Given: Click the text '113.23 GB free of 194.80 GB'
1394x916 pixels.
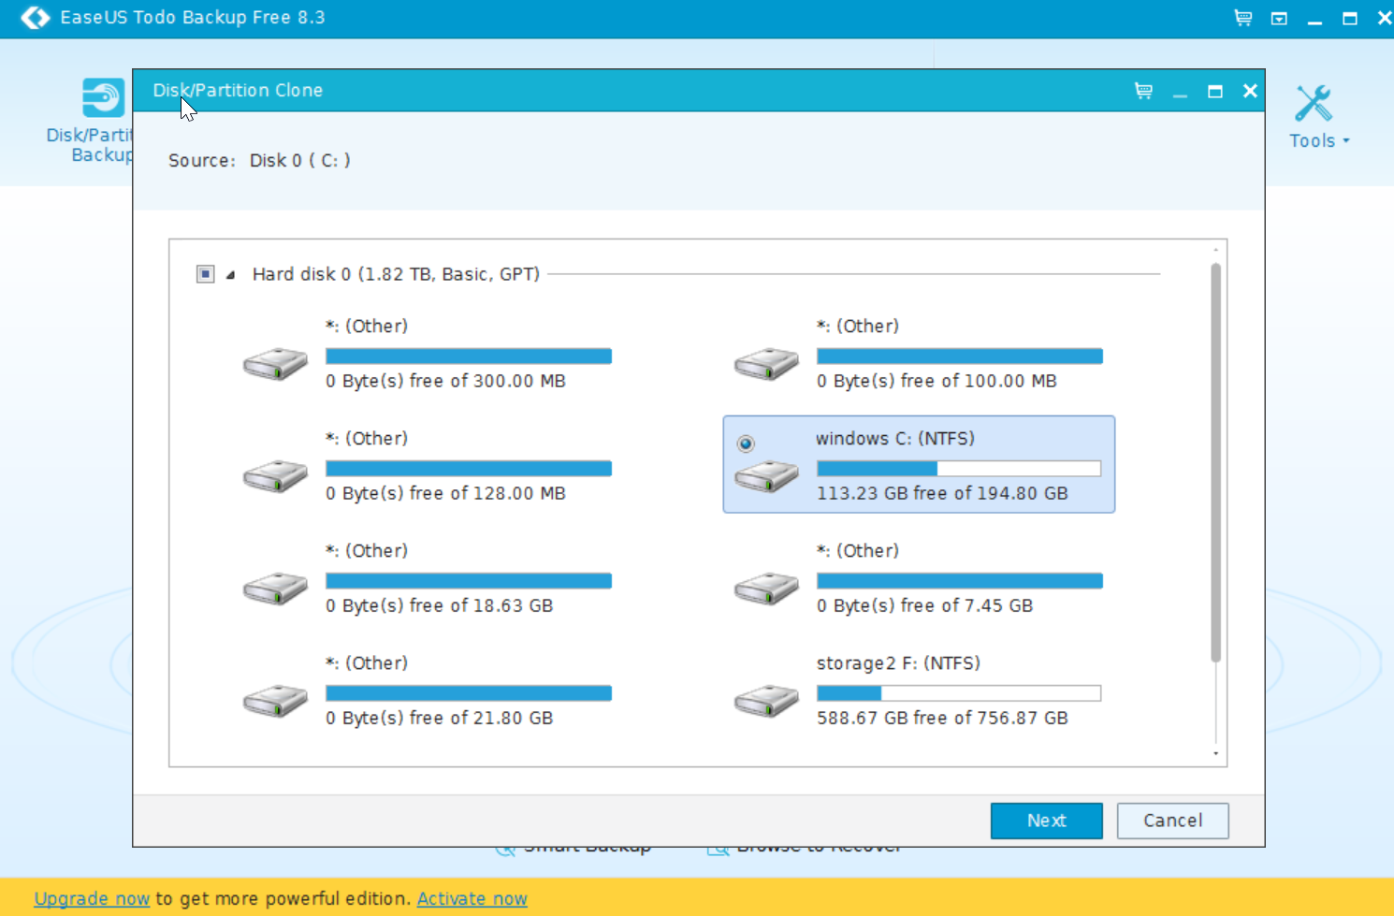Looking at the screenshot, I should coord(942,493).
